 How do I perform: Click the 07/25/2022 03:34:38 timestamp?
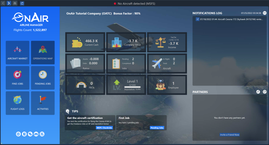251,13
